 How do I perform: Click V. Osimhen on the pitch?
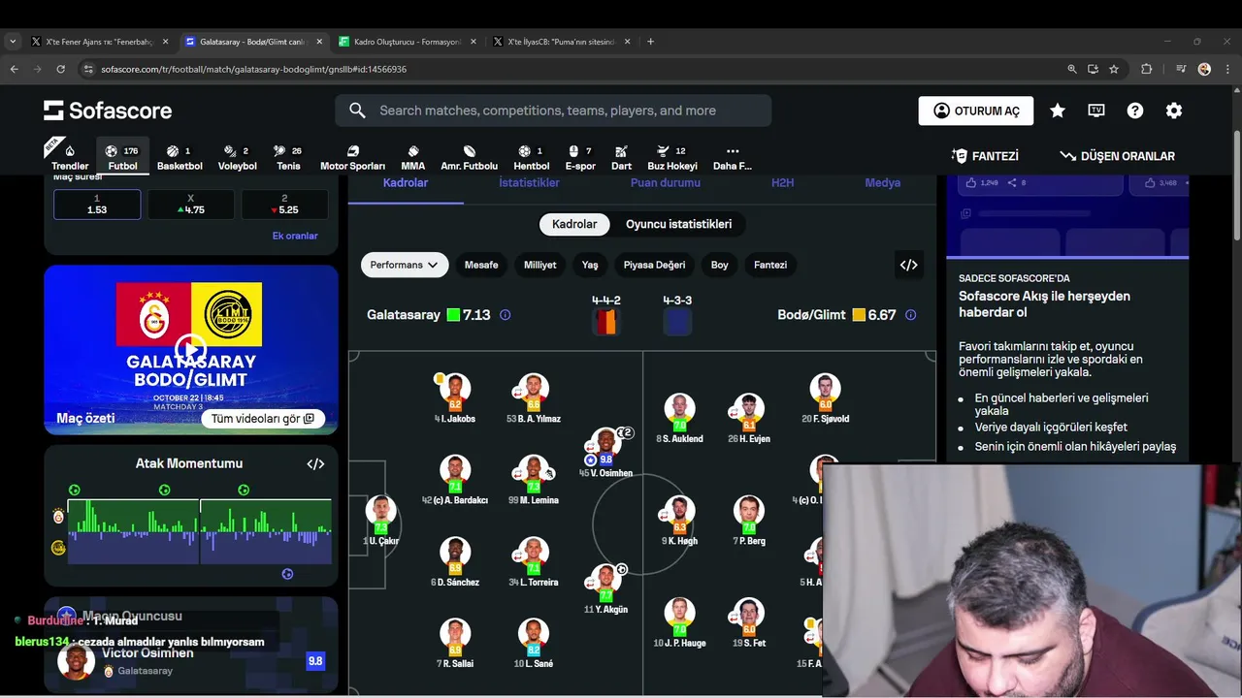[606, 452]
